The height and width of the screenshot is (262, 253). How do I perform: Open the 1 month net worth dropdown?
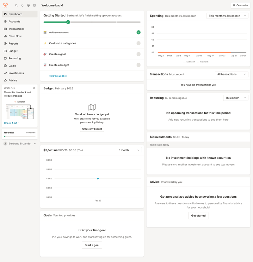[129, 150]
